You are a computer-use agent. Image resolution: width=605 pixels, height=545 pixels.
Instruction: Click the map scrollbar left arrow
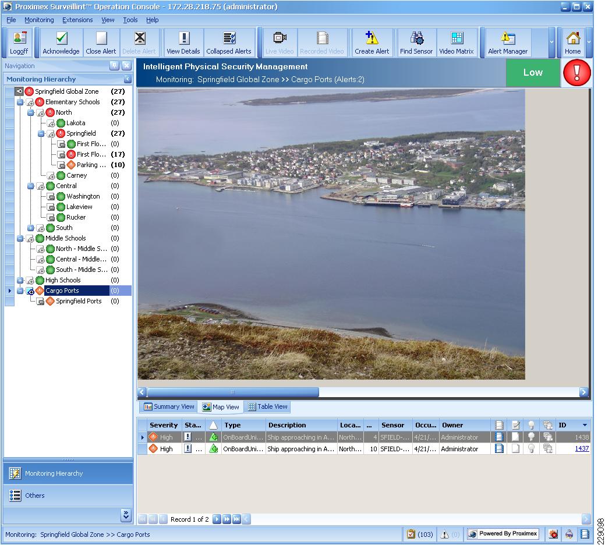pyautogui.click(x=142, y=392)
